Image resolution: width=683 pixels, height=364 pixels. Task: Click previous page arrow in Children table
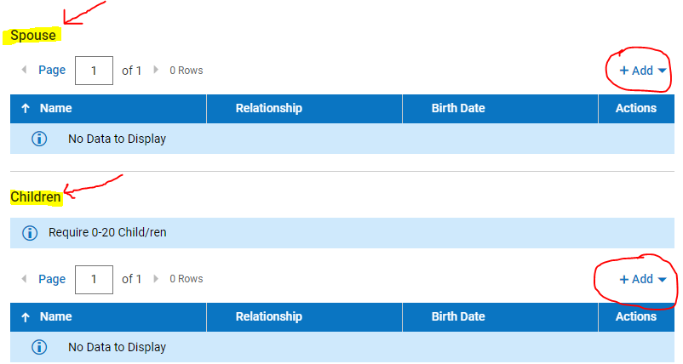click(24, 278)
